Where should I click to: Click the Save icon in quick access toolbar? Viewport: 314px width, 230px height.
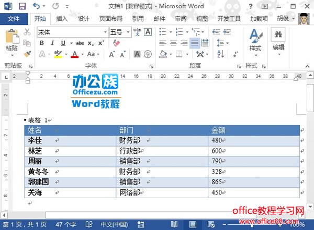click(x=22, y=6)
